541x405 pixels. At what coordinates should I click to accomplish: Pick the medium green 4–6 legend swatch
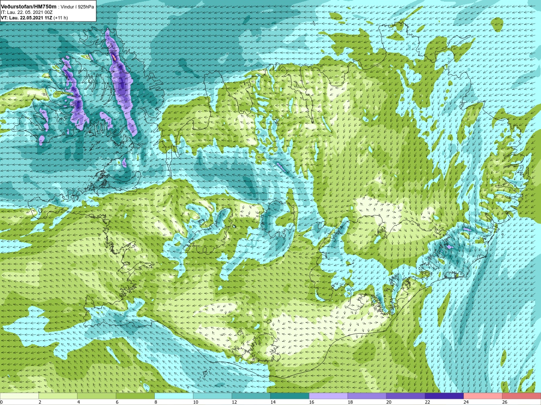(97, 396)
